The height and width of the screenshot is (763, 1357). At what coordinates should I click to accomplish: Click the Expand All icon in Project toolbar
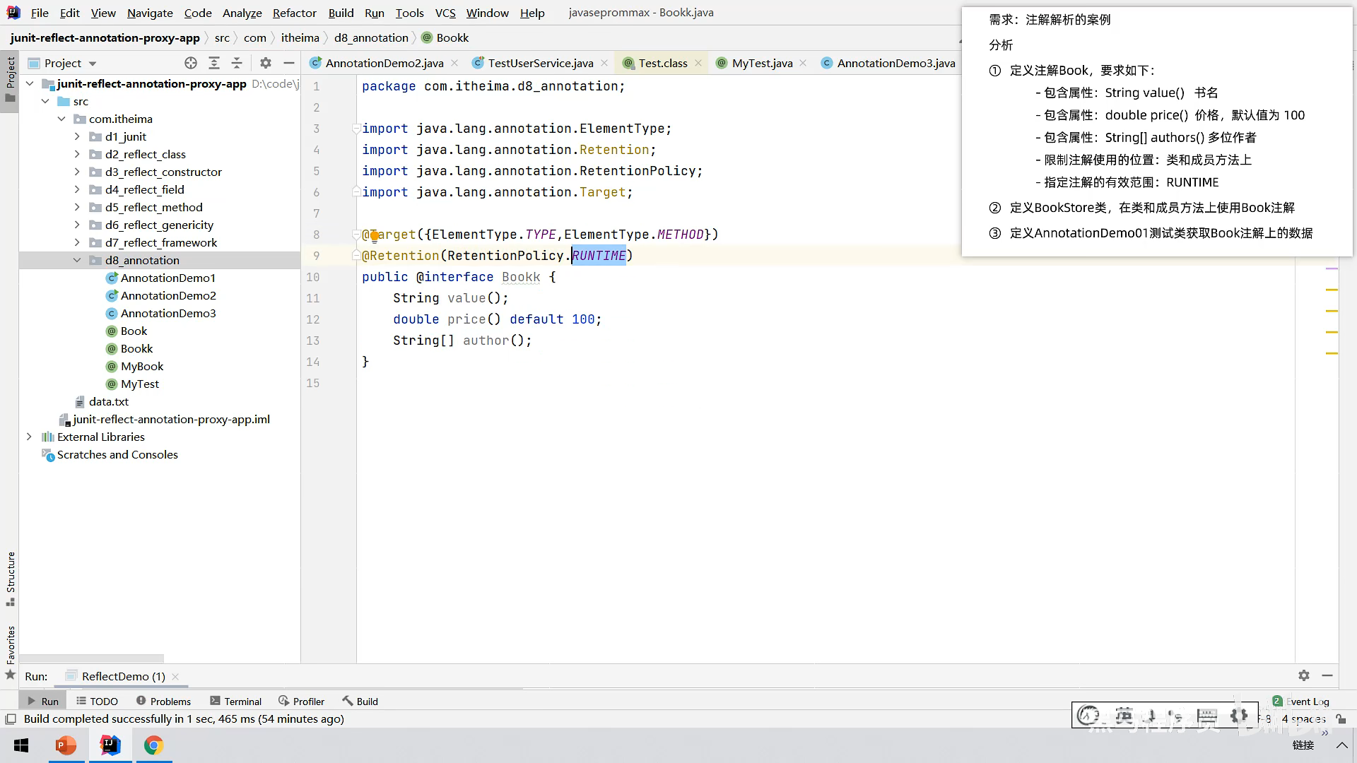click(x=214, y=63)
